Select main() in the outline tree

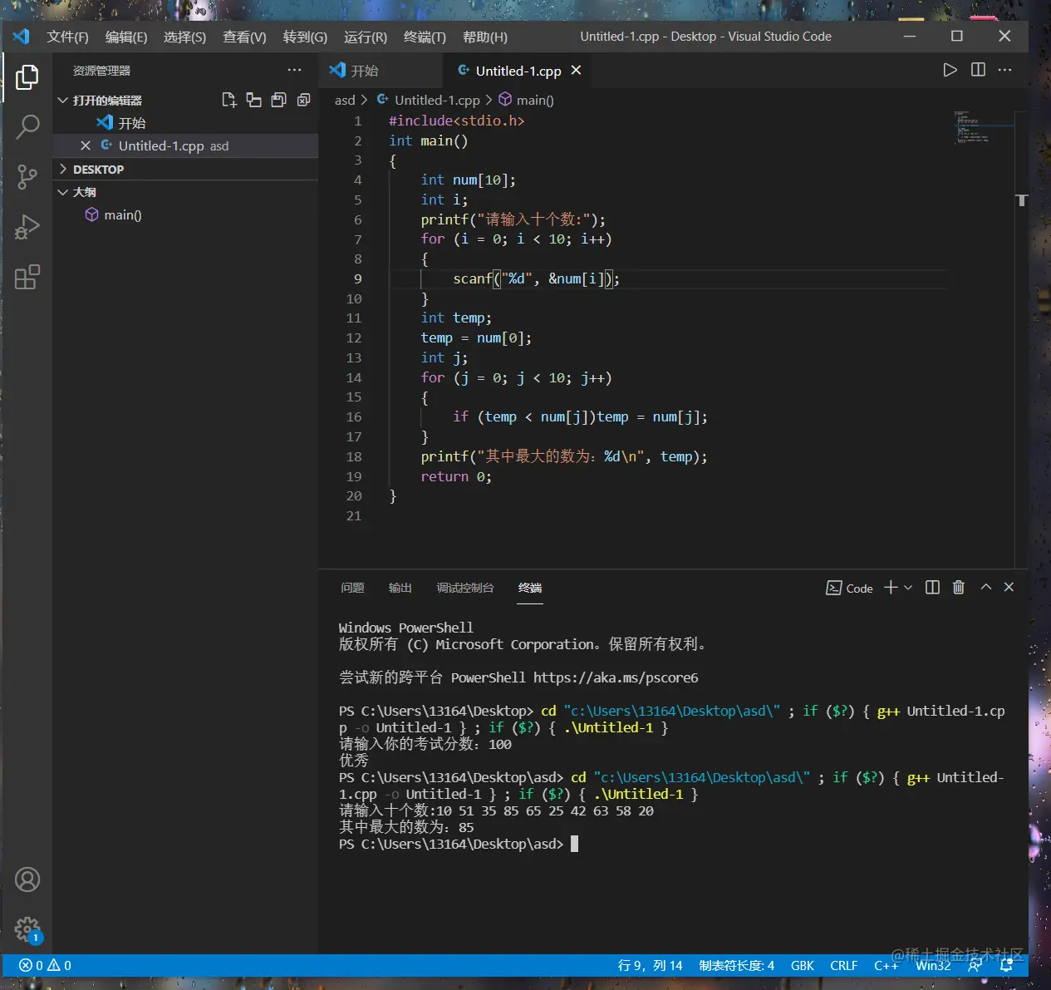pos(122,215)
